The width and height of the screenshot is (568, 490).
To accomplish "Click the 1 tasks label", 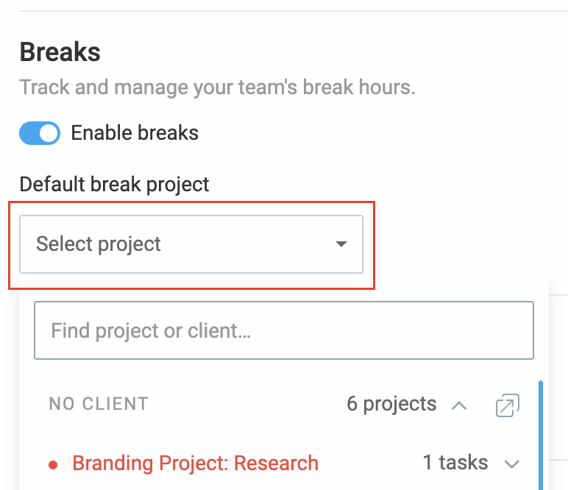I will click(x=455, y=463).
